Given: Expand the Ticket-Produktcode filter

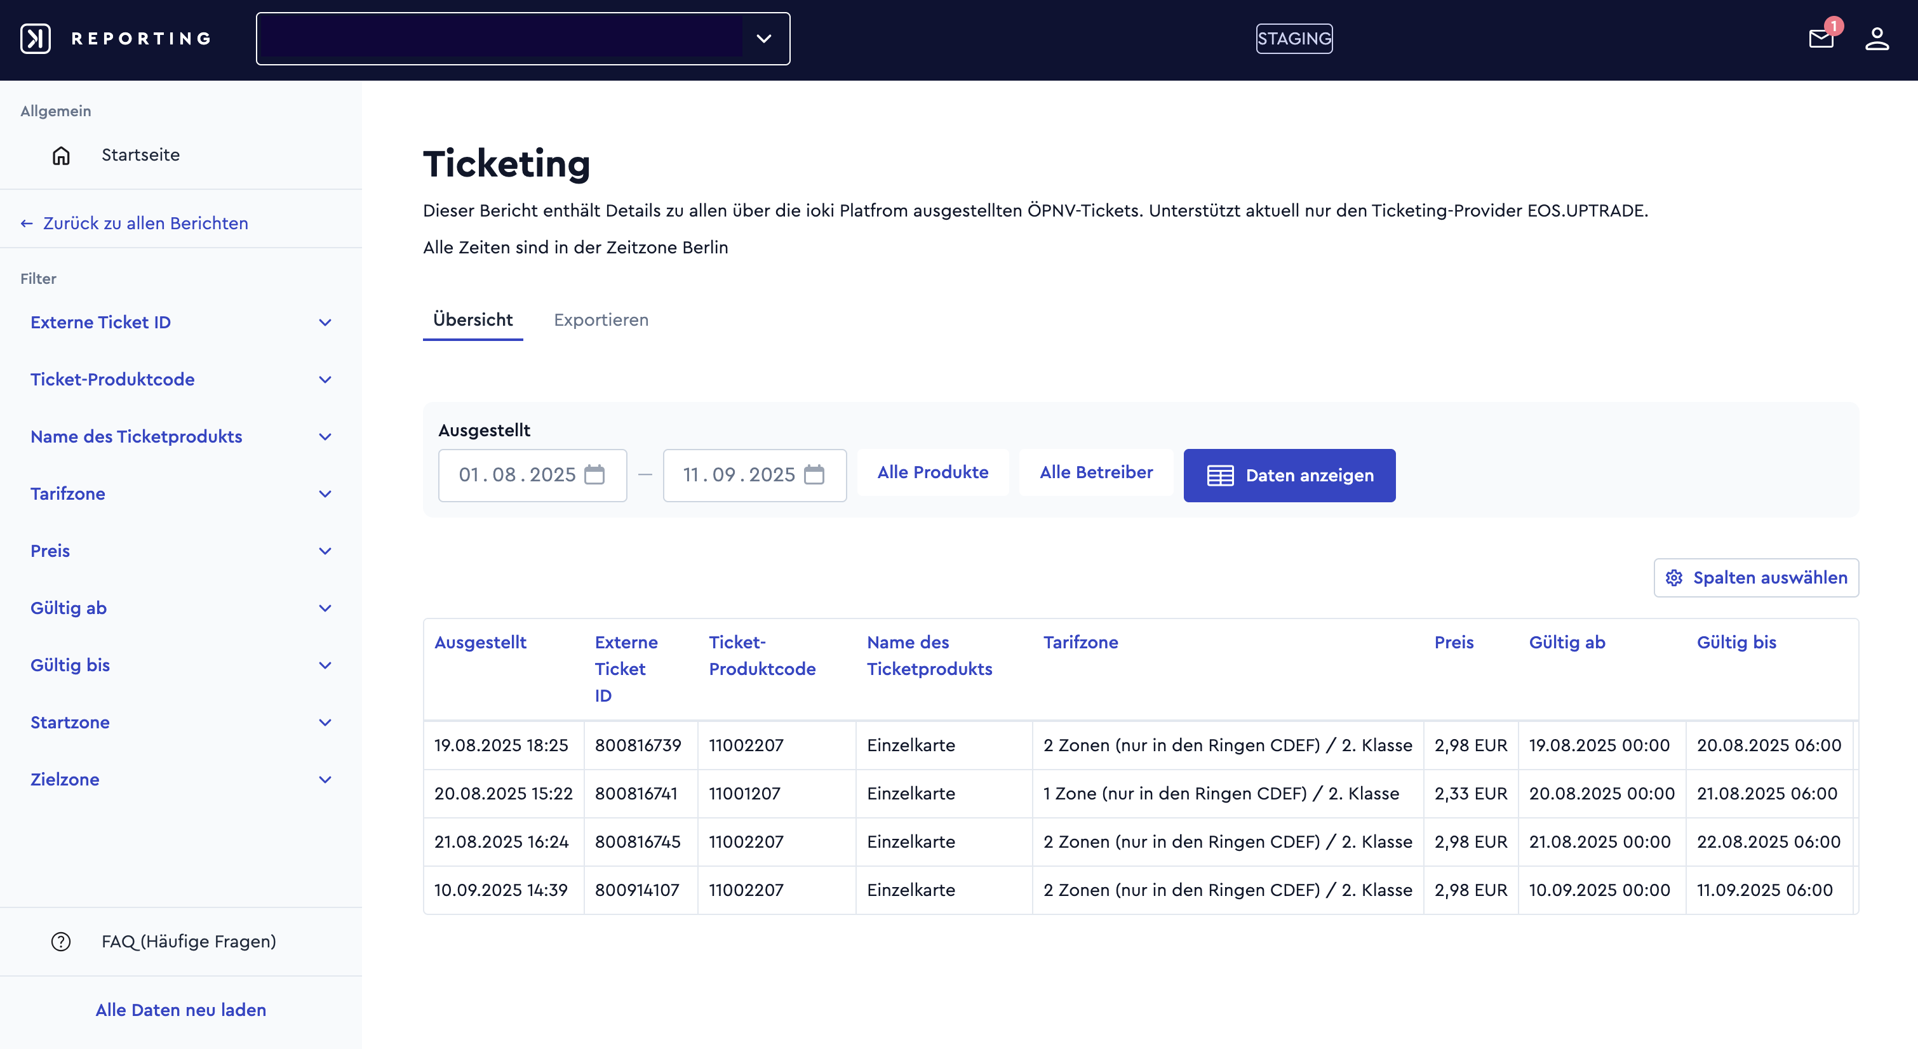Looking at the screenshot, I should coord(181,380).
